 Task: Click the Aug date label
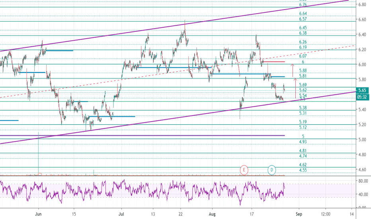(212, 214)
